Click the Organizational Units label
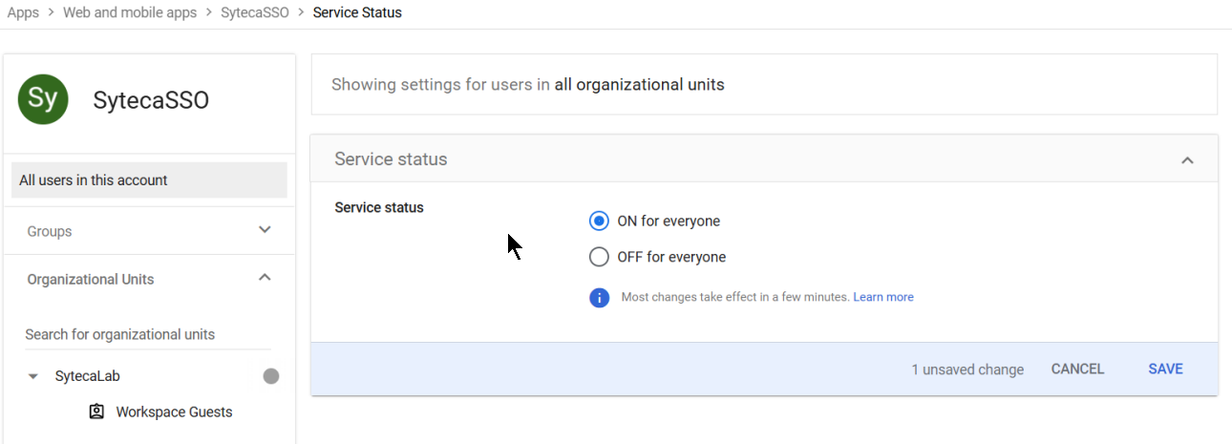1232x444 pixels. [91, 279]
